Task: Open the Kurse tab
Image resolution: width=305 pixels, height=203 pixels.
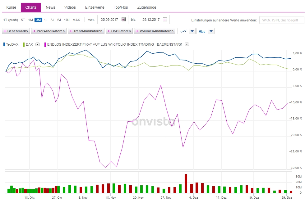Action: coord(11,7)
